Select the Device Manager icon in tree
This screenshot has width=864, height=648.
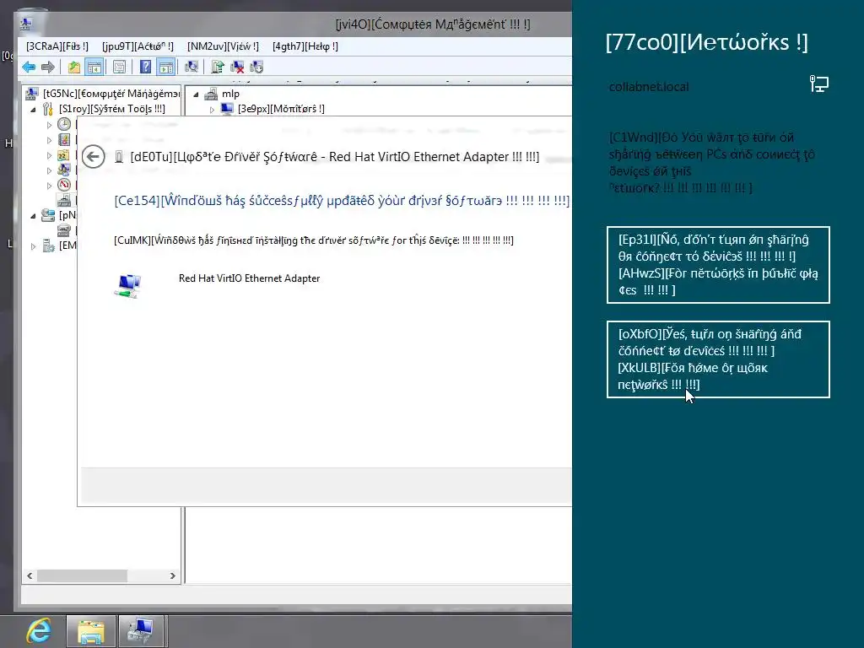tap(64, 200)
